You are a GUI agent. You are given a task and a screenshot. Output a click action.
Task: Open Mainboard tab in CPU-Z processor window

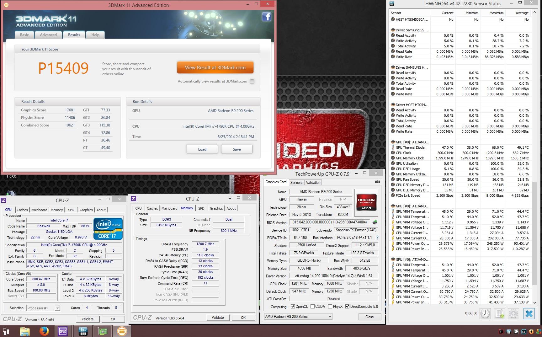39,210
